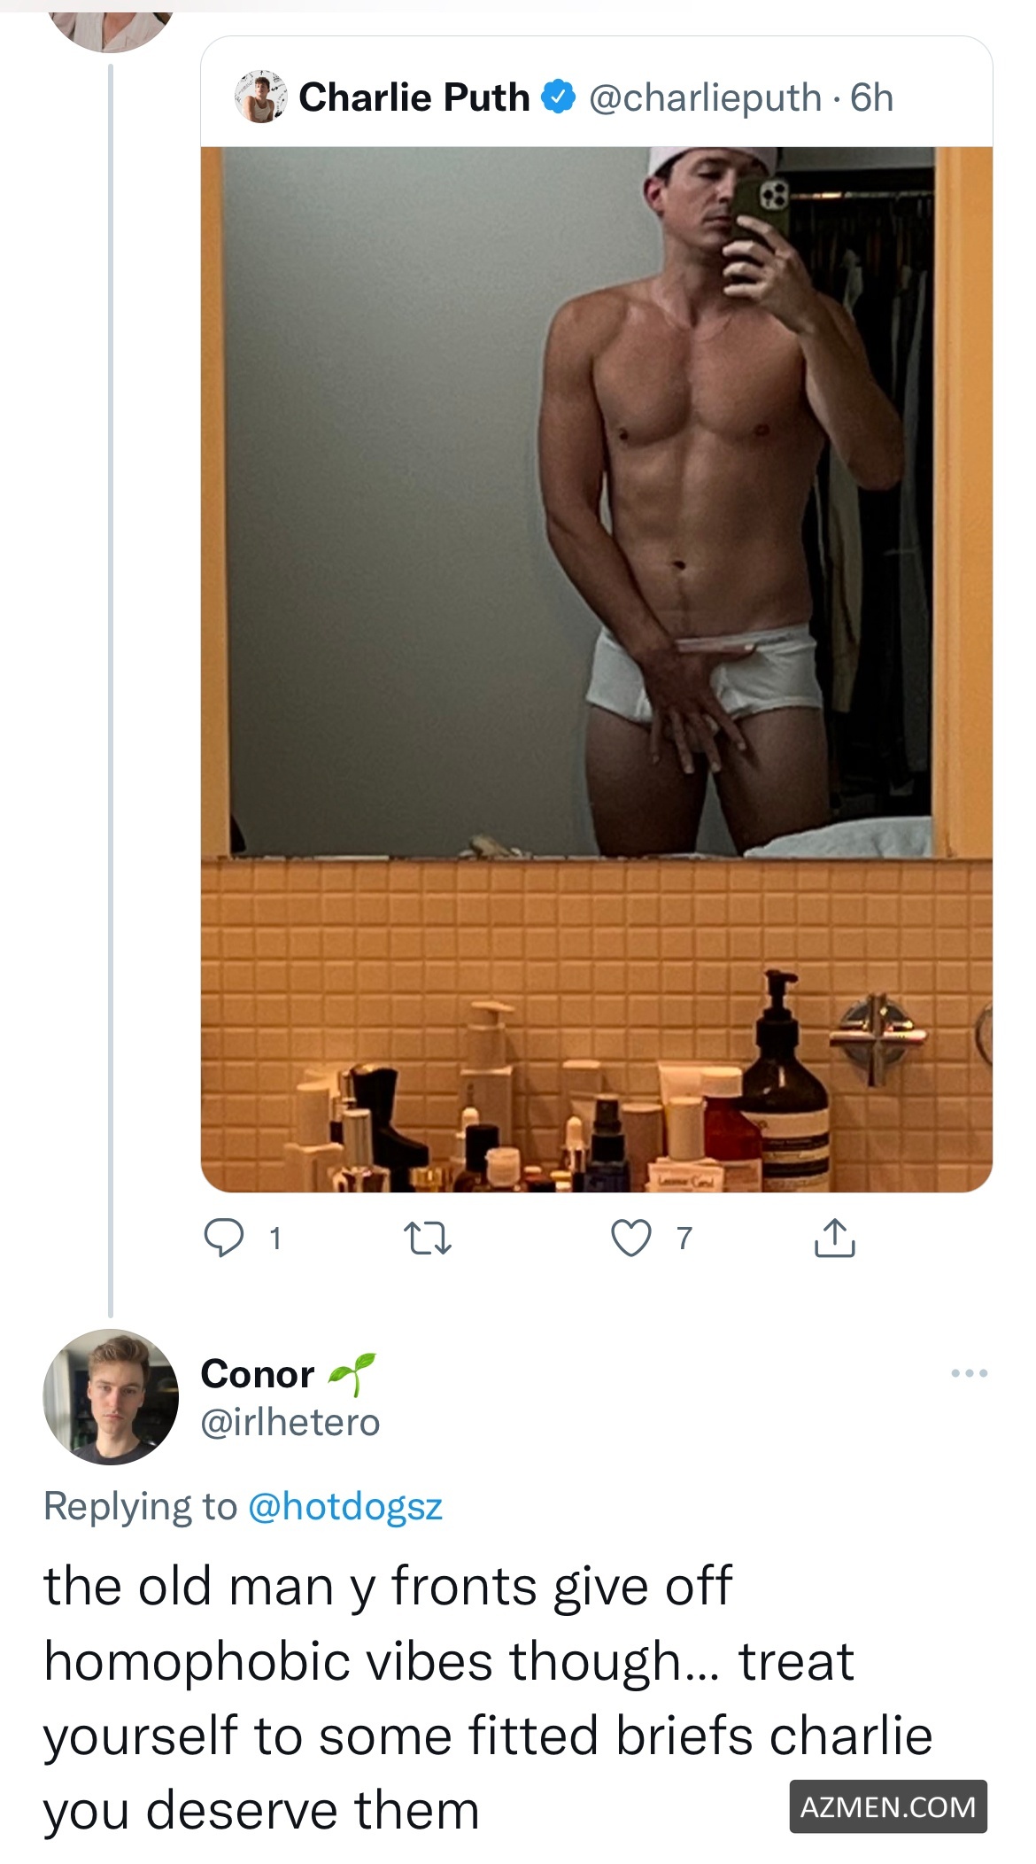The width and height of the screenshot is (1036, 1864).
Task: Tap the reply speech bubble icon
Action: pyautogui.click(x=223, y=1238)
